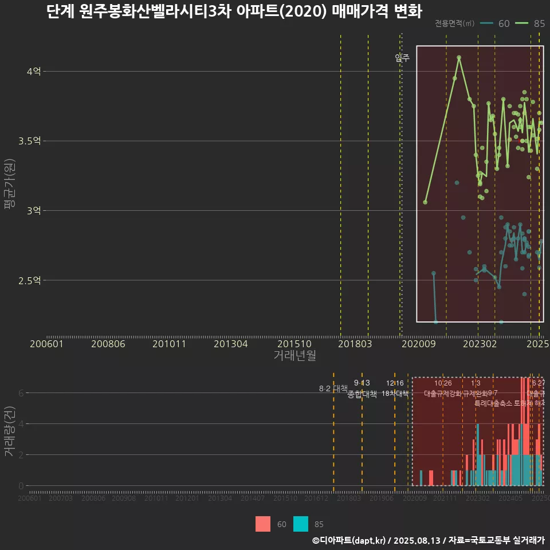Click the 4 label on volume chart y-axis

click(21, 424)
